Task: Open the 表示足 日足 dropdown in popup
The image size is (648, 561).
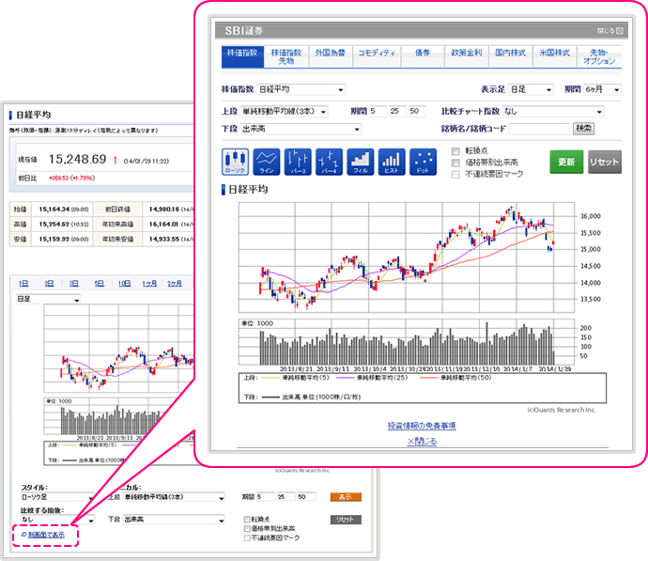Action: (531, 89)
